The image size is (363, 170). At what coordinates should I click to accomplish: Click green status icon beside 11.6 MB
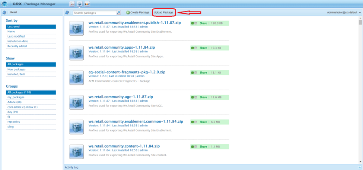tap(192, 97)
